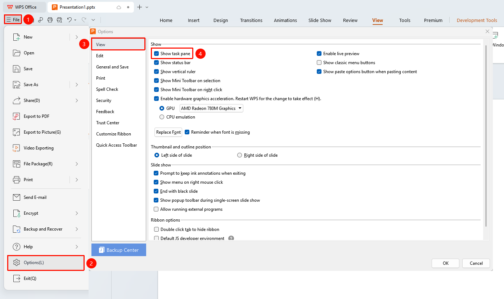The height and width of the screenshot is (299, 504).
Task: Expand the Save As submenu arrow
Action: [x=77, y=85]
